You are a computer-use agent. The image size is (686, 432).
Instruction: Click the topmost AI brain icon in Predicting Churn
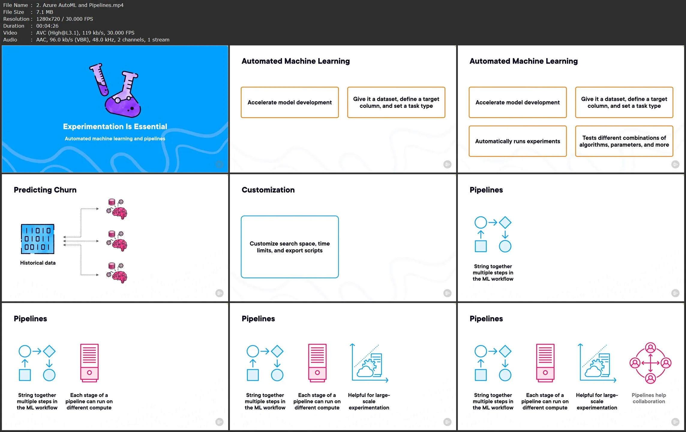click(117, 209)
